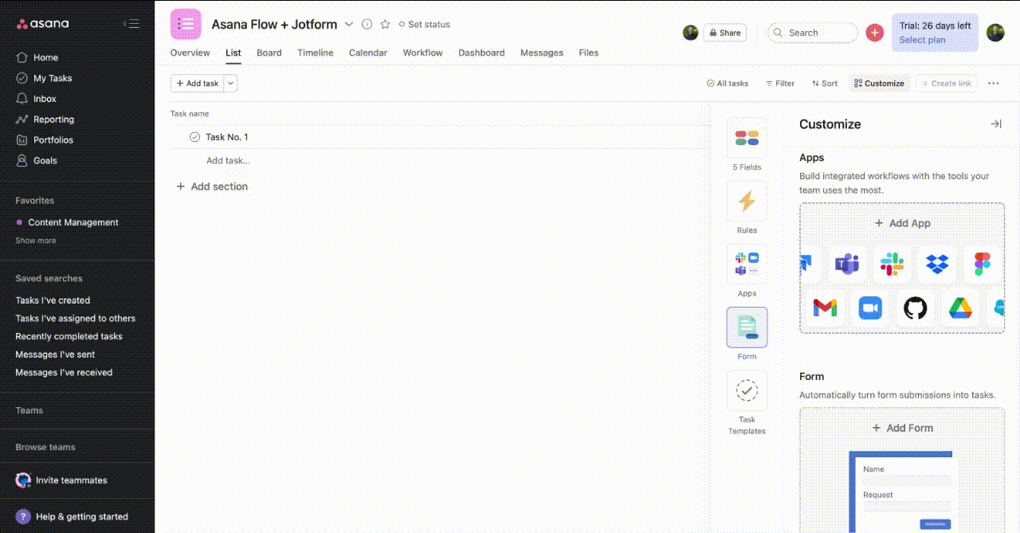Screen dimensions: 1020x533
Task: Switch to the Messages tab
Action: (542, 53)
